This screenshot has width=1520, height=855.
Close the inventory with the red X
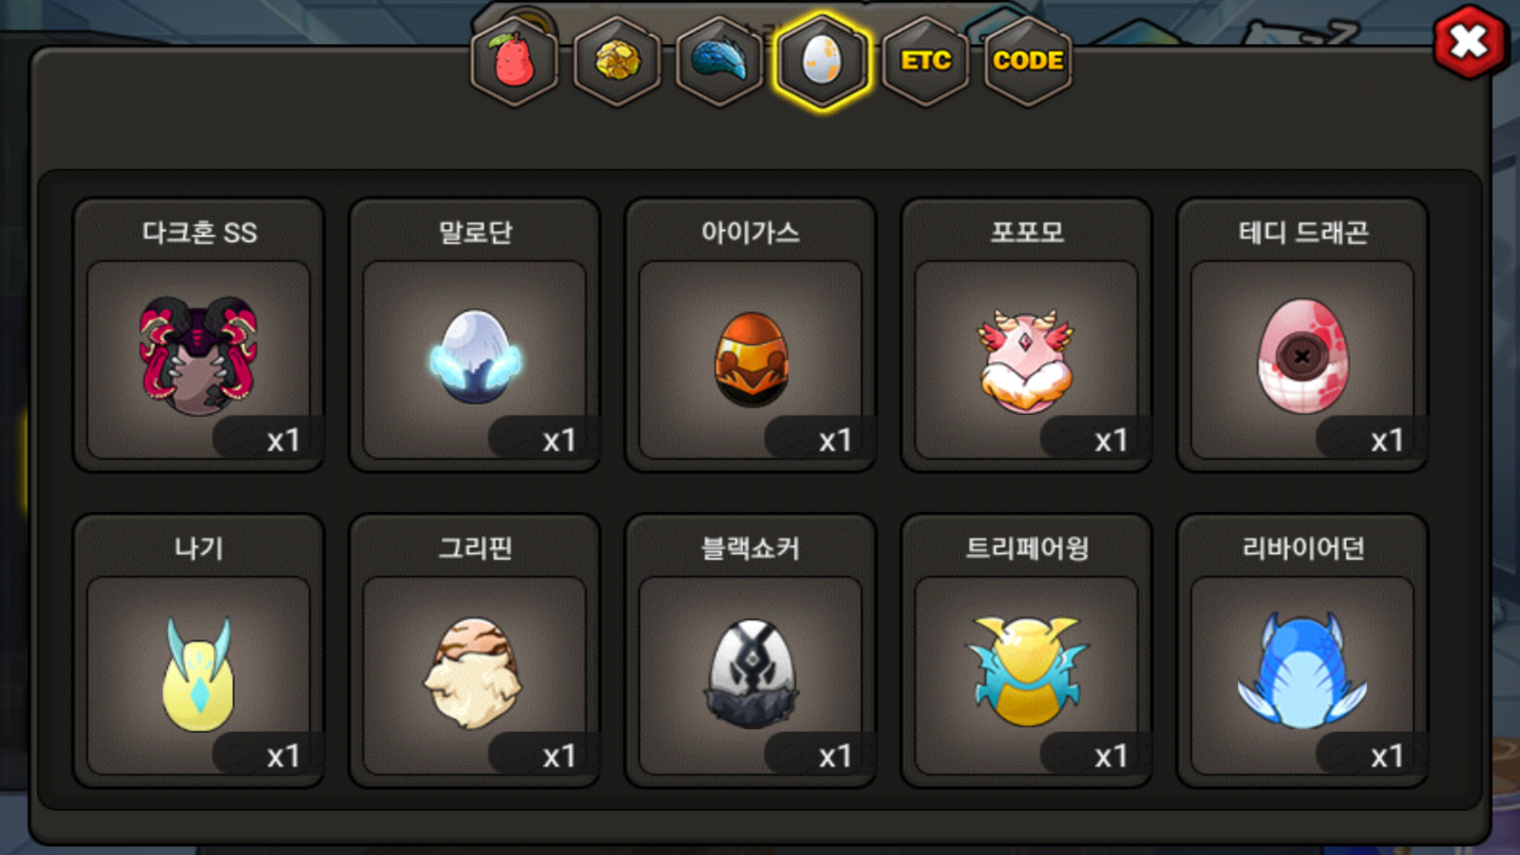(x=1469, y=42)
